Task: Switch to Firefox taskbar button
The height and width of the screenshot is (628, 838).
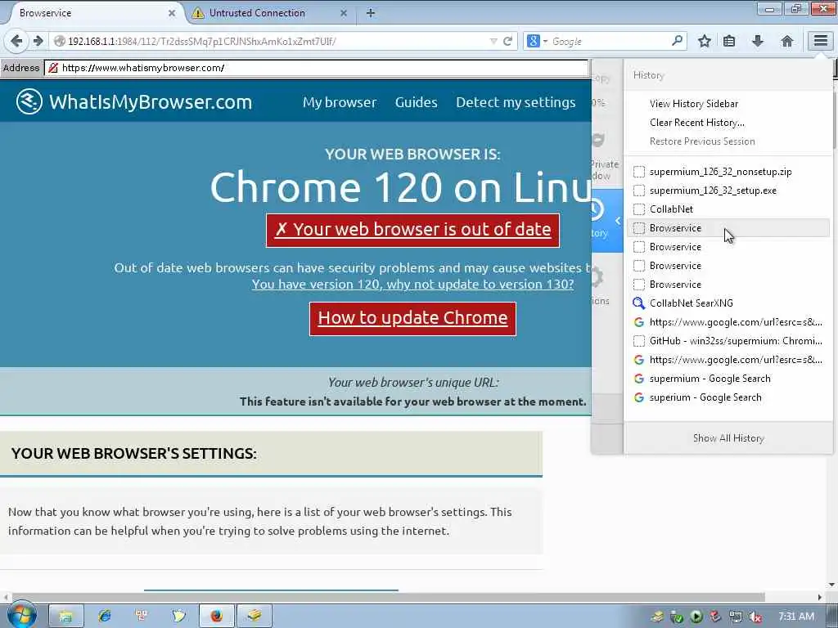Action: coord(216,617)
